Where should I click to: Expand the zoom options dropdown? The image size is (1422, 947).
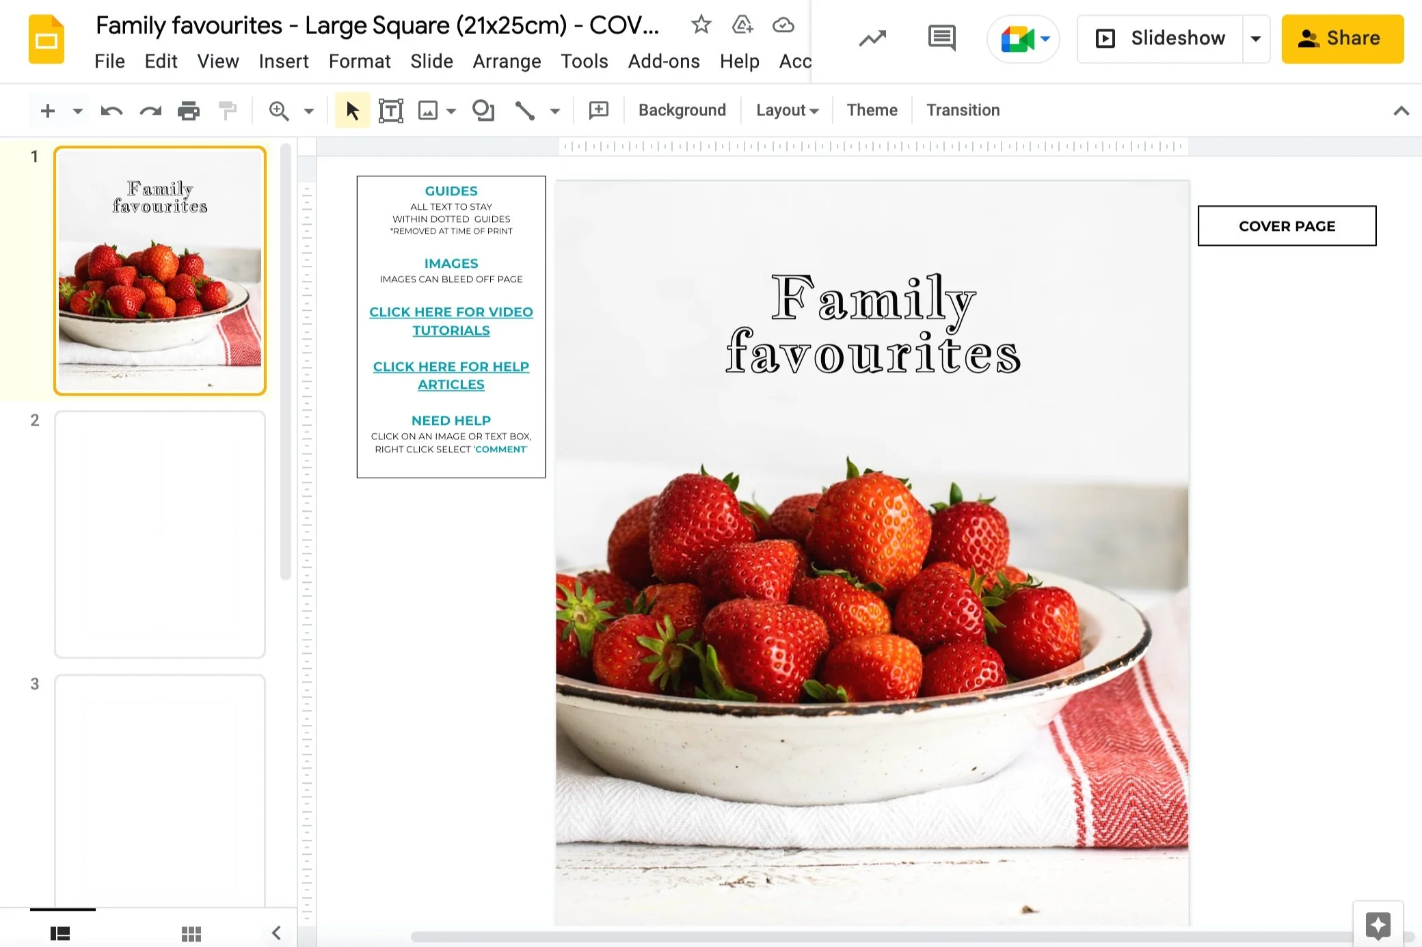tap(308, 110)
